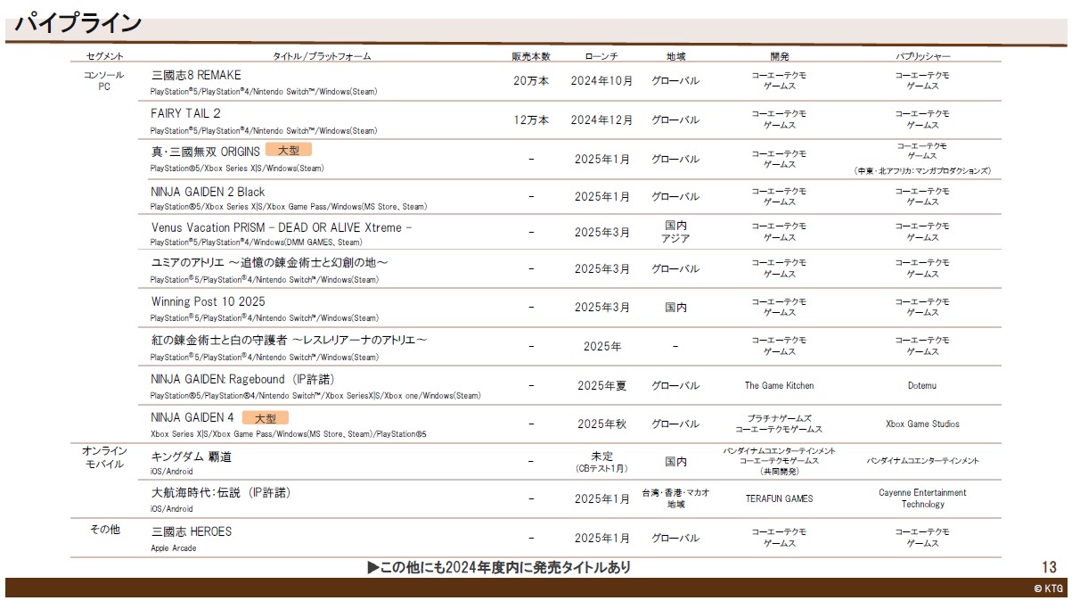The width and height of the screenshot is (1072, 609).
Task: Select the オンライン モバイル segment label
Action: tap(104, 457)
